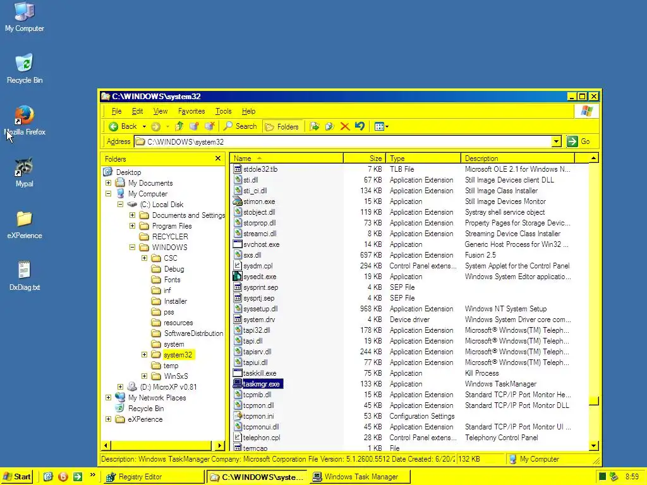Click the Copy To toolbar icon

(x=329, y=126)
